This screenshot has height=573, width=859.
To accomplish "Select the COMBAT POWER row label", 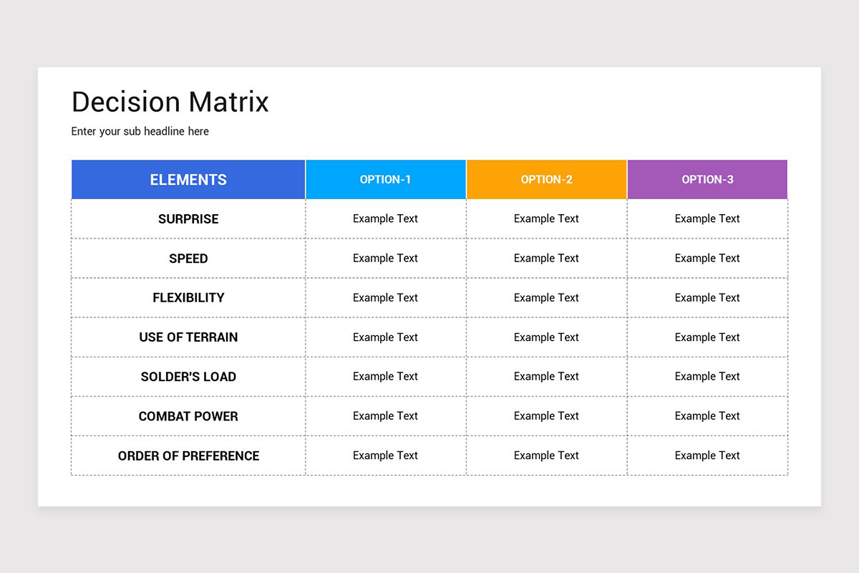I will [x=188, y=416].
